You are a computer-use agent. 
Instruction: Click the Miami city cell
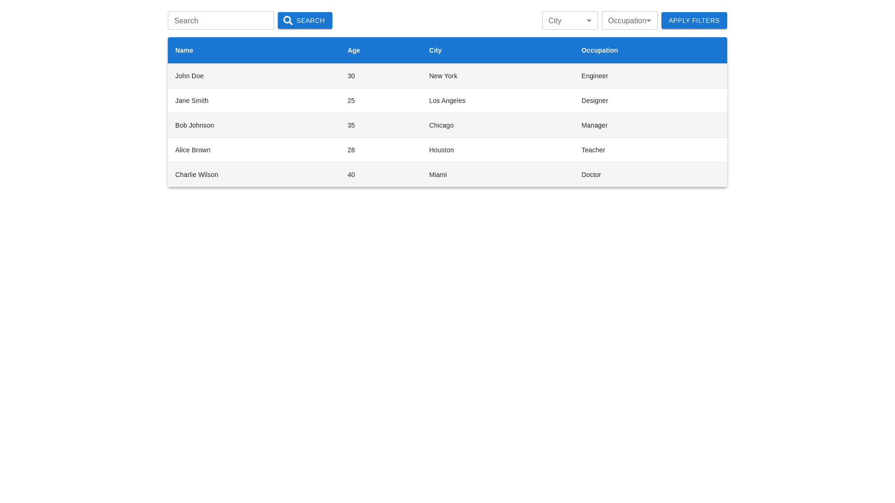(438, 175)
